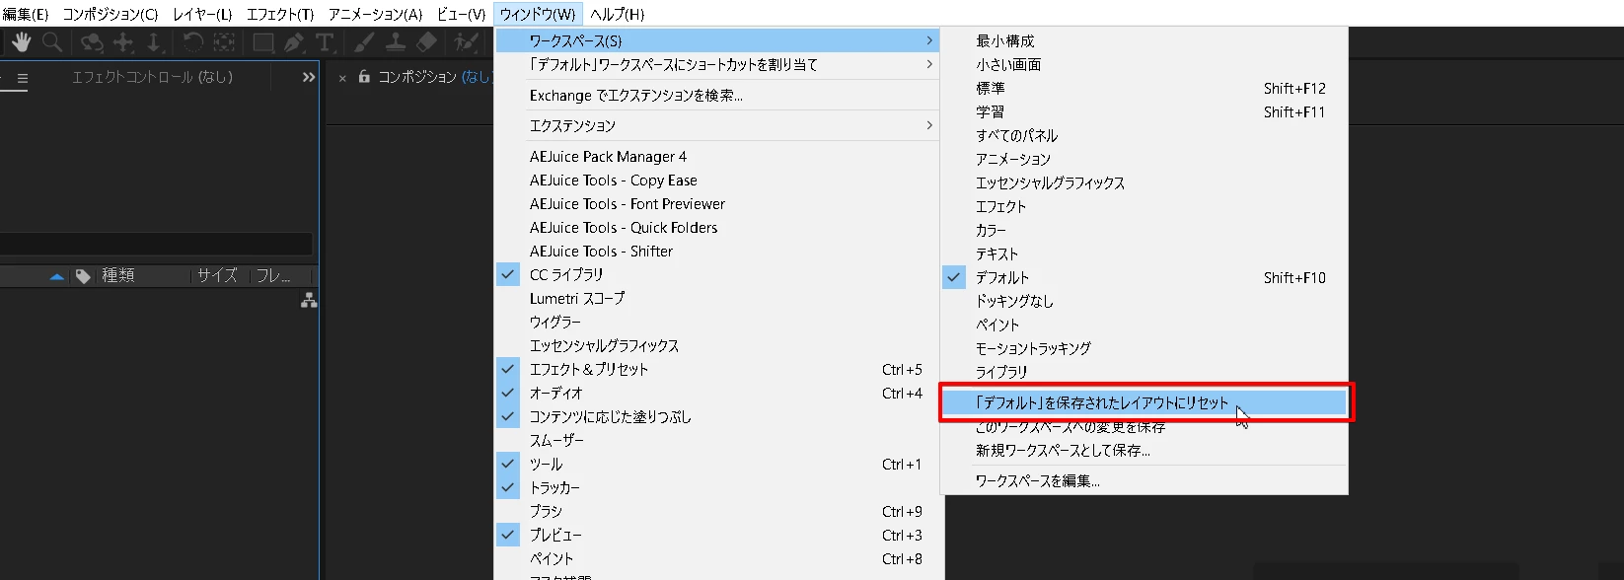Screen dimensions: 1624x580
Task: Click the project panel search field
Action: coord(156,244)
